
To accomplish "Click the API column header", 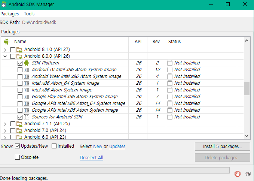I will (138, 42).
